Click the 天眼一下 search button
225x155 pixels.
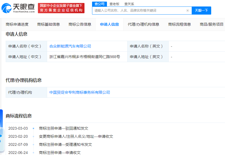201,11
